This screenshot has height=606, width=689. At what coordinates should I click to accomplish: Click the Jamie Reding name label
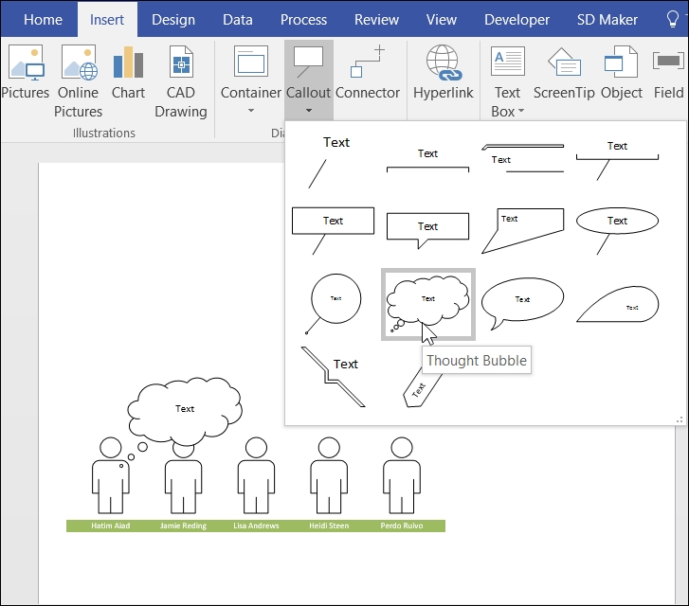click(183, 526)
